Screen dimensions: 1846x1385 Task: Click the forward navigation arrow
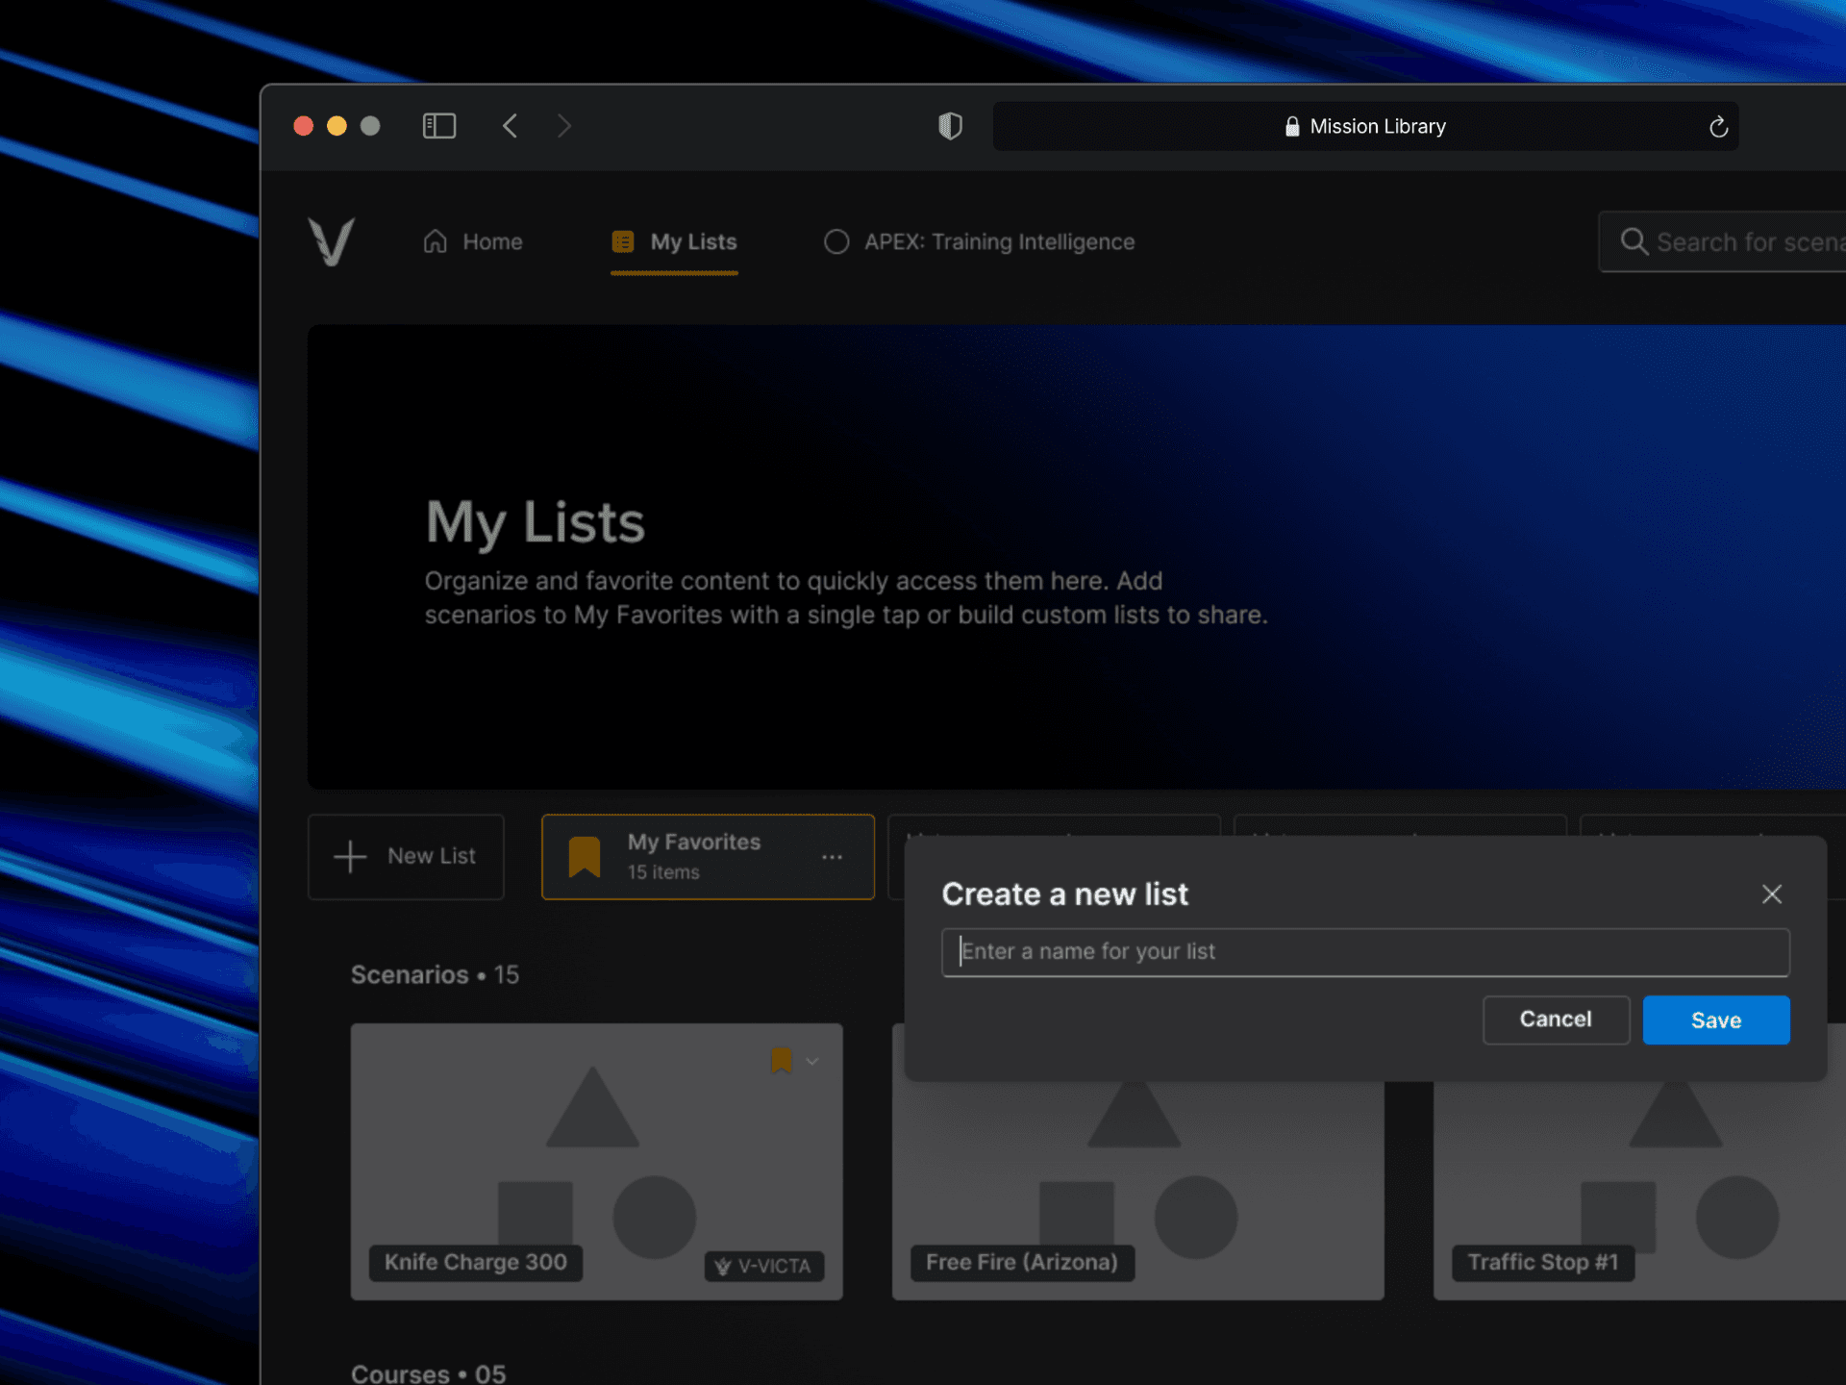point(564,126)
